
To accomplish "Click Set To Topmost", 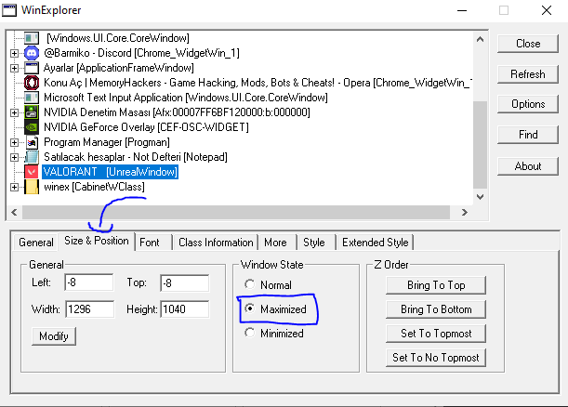I will pyautogui.click(x=436, y=334).
